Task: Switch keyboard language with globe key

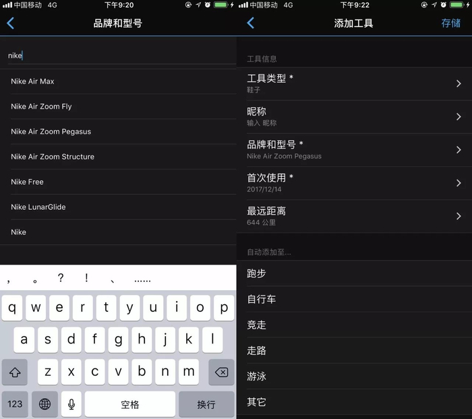Action: point(45,404)
